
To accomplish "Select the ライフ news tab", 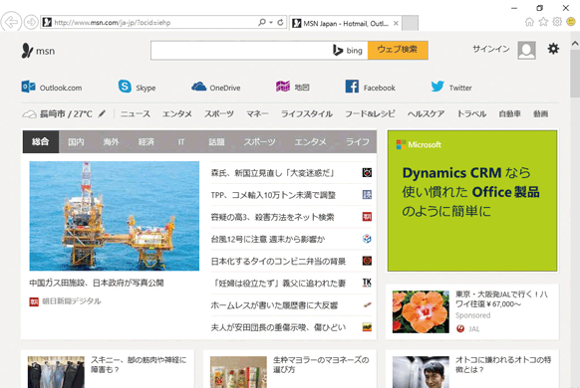I will pyautogui.click(x=358, y=141).
